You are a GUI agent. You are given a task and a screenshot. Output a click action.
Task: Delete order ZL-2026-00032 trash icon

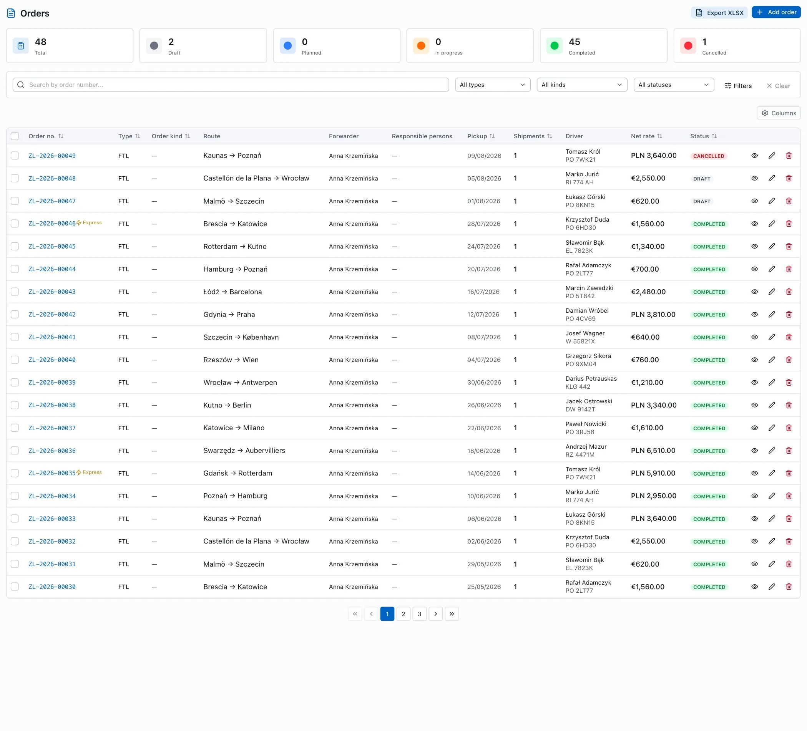[x=789, y=541]
